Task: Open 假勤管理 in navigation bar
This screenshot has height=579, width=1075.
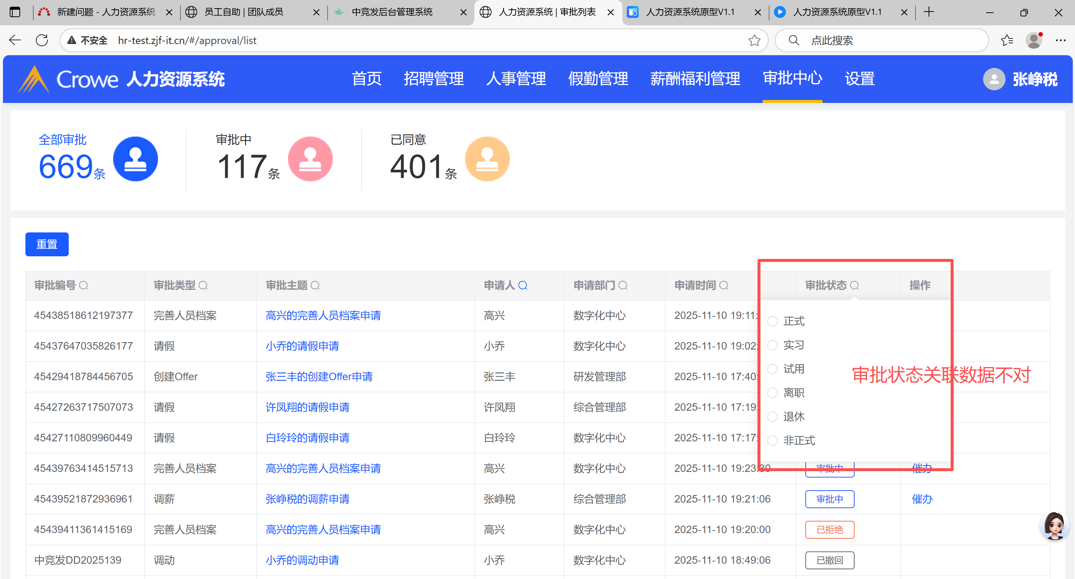Action: coord(598,79)
